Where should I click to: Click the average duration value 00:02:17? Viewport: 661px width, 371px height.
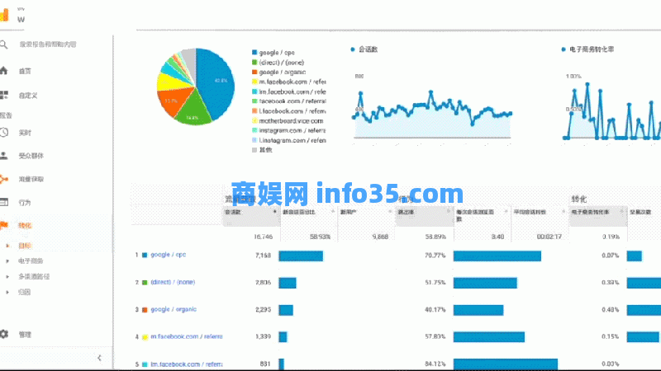(x=549, y=237)
